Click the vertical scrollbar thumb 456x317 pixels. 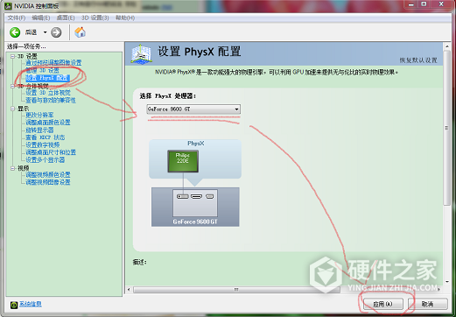(446, 128)
